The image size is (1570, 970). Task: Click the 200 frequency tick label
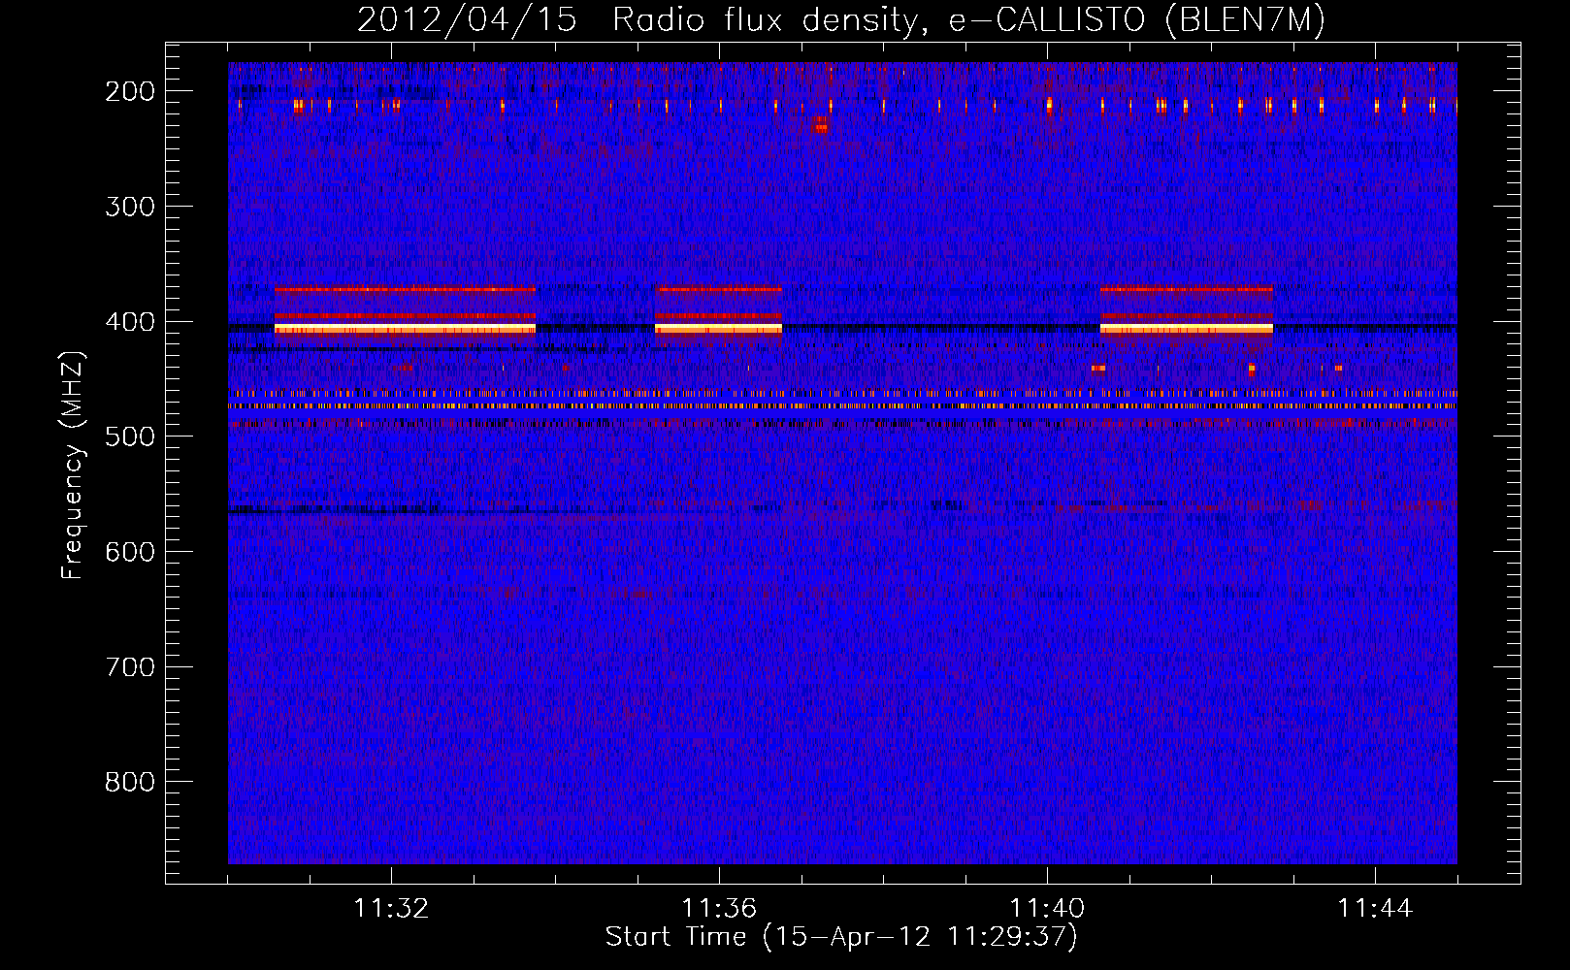click(129, 91)
